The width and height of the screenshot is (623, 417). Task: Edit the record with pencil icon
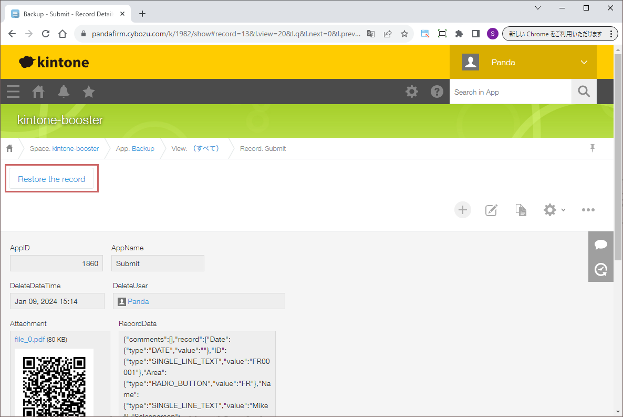491,210
